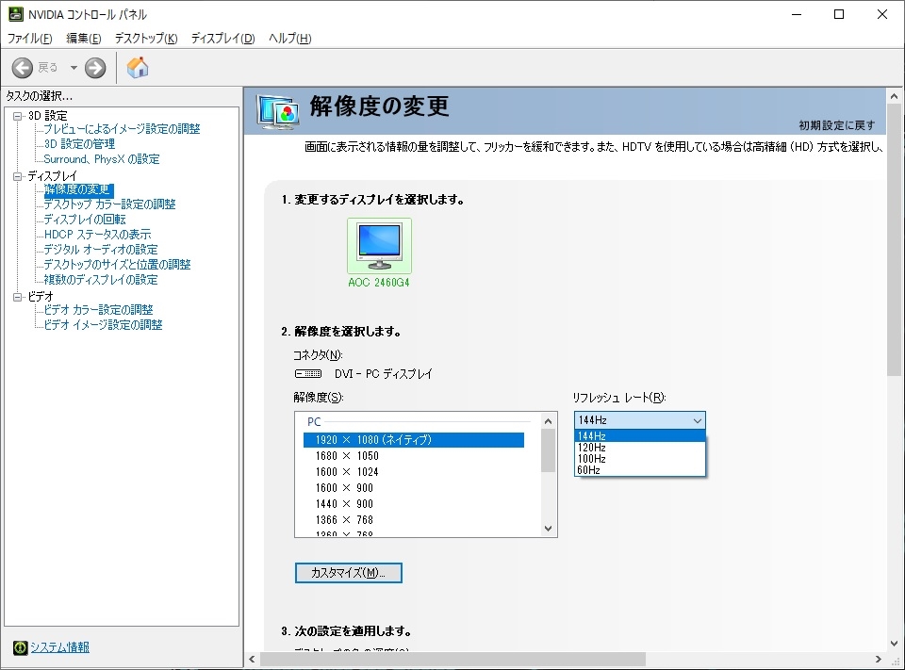Click the システム情報 link
This screenshot has height=670, width=905.
coord(60,647)
